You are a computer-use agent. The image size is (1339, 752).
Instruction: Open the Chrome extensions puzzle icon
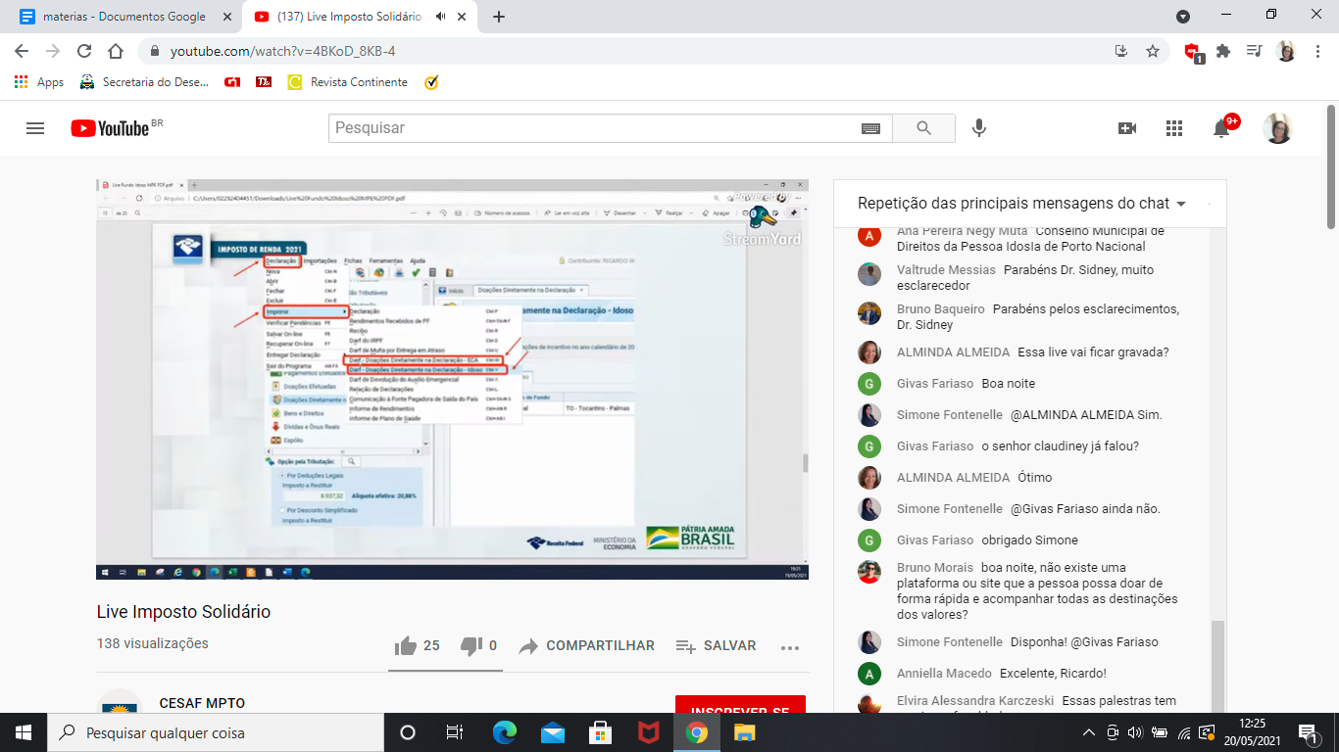(1223, 51)
